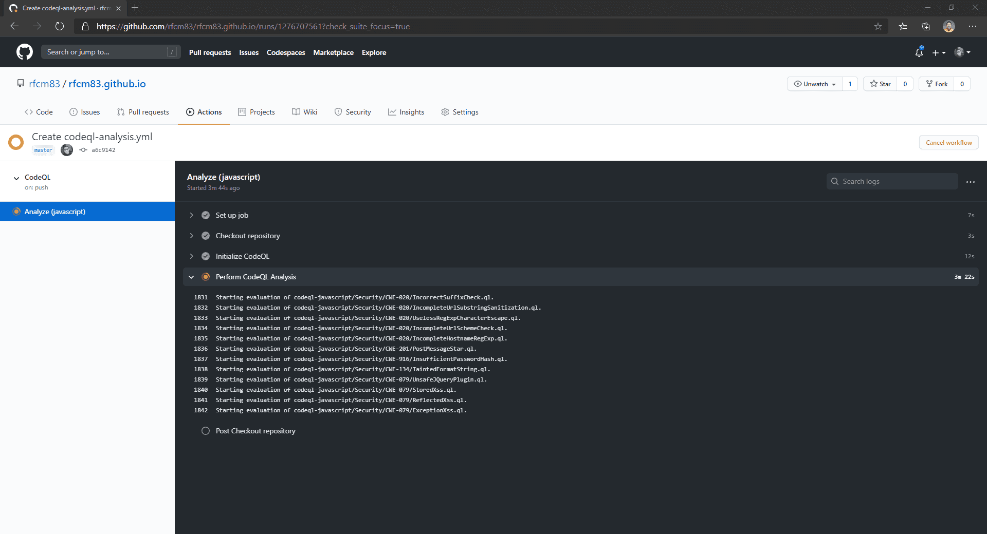Open commit a6c9142
The image size is (987, 534).
pos(103,150)
